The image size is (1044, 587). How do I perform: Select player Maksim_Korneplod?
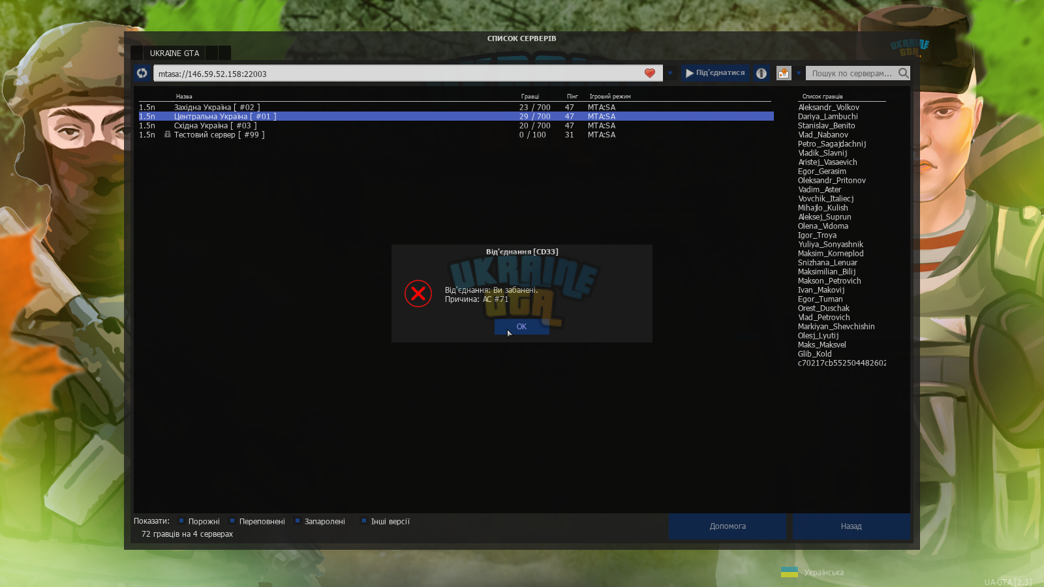click(831, 254)
